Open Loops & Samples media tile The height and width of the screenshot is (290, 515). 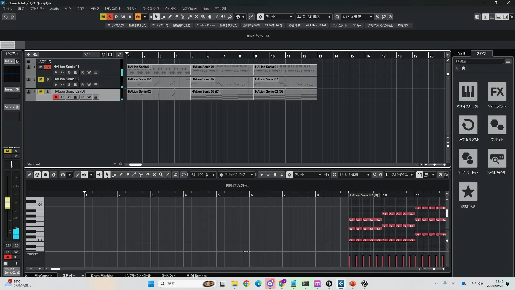tap(468, 125)
